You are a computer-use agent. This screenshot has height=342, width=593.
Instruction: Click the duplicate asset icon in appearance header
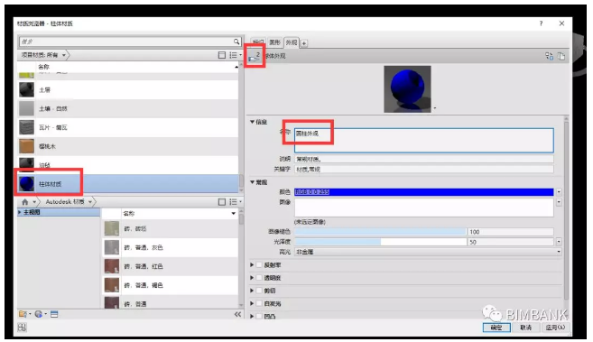point(561,56)
